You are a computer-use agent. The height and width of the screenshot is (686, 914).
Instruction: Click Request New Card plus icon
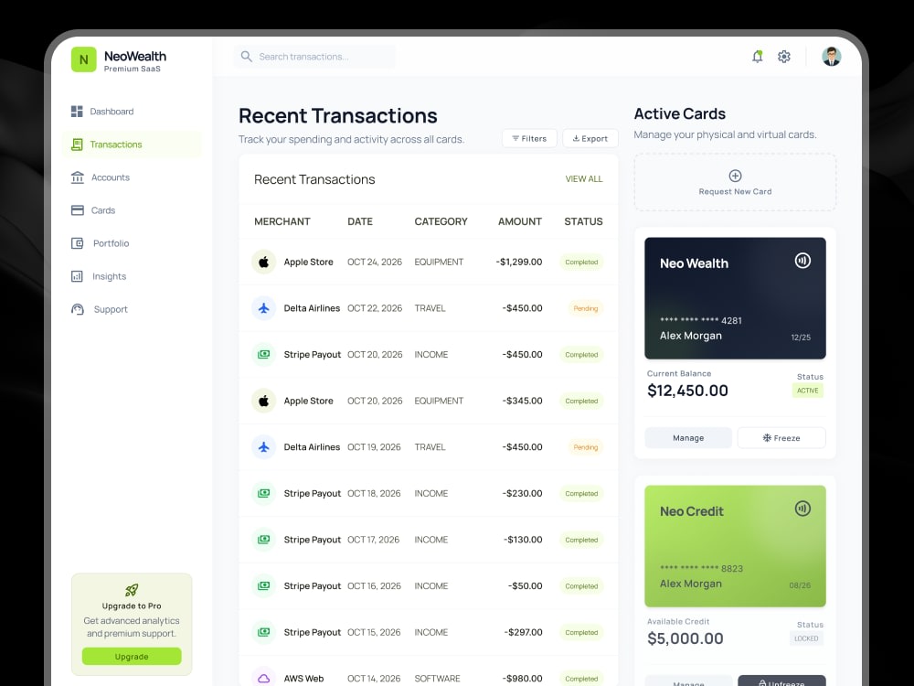(x=735, y=176)
